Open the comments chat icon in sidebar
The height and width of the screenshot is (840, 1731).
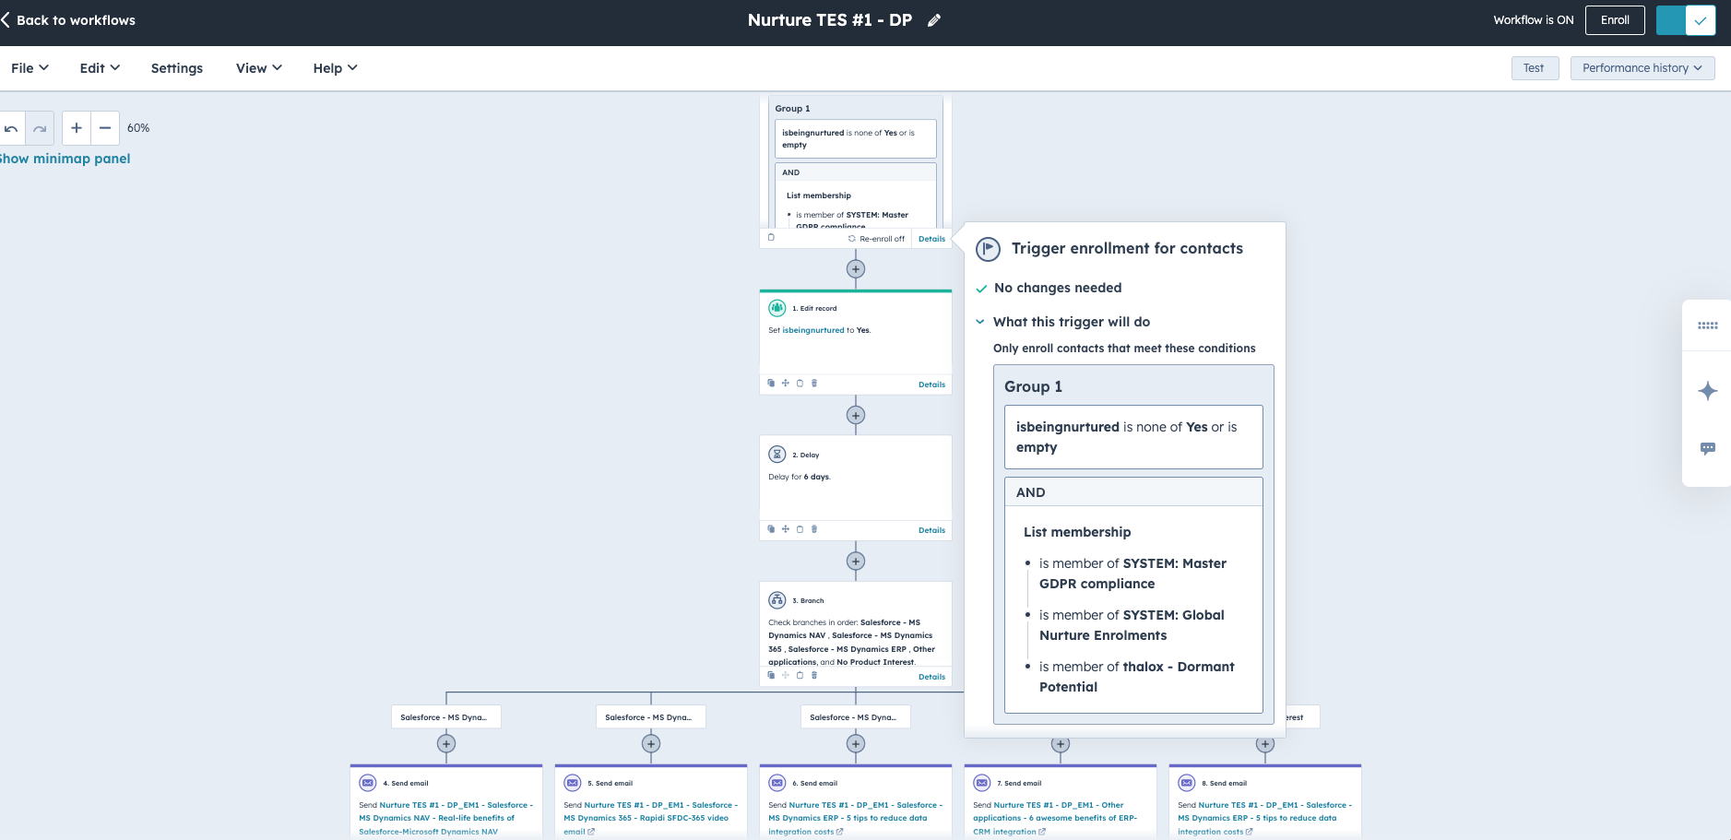(1708, 448)
